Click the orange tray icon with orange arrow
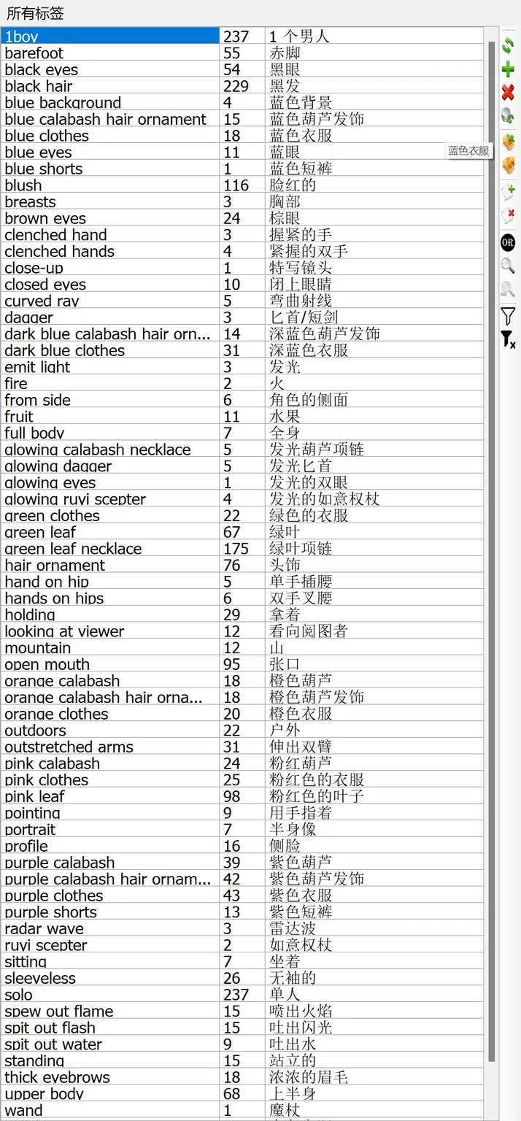Screen dimensions: 521x1121 (508, 166)
